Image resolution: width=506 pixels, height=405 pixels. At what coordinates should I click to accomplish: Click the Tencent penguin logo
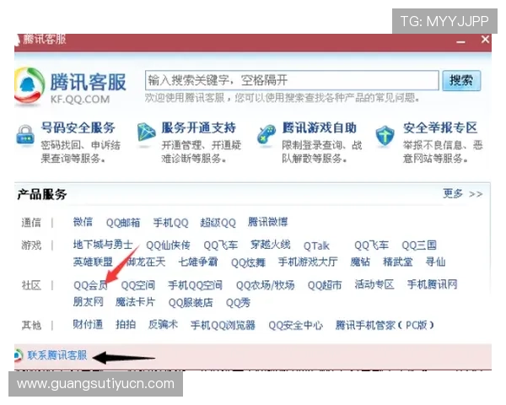(x=29, y=87)
